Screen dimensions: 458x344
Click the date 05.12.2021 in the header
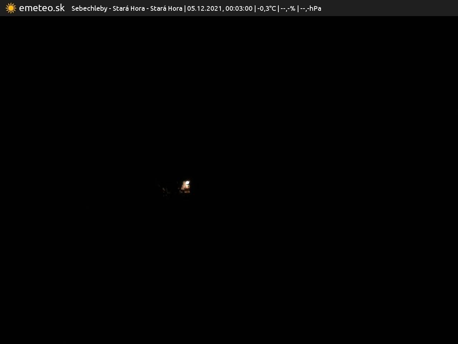(205, 8)
